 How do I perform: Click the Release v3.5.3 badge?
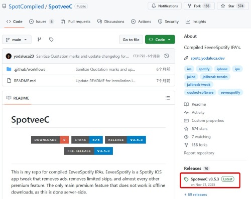125,140
